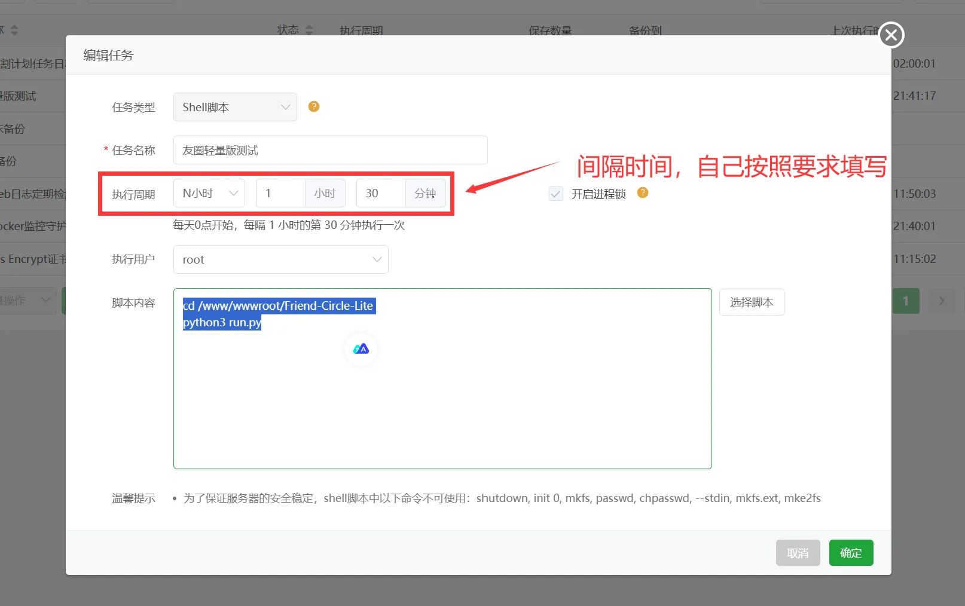Select page 1 in pagination
Viewport: 965px width, 606px height.
[x=905, y=301]
